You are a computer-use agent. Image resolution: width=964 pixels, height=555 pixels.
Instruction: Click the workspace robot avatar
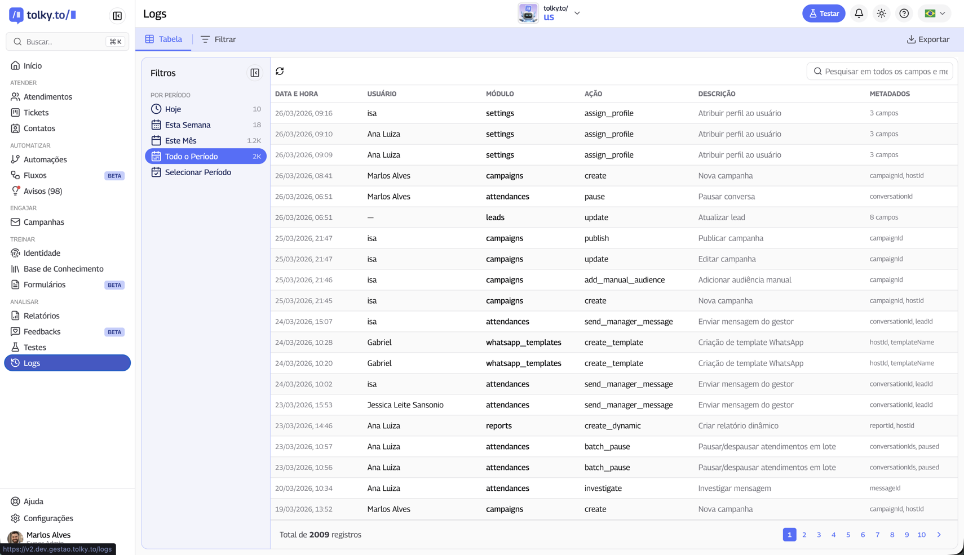point(528,13)
